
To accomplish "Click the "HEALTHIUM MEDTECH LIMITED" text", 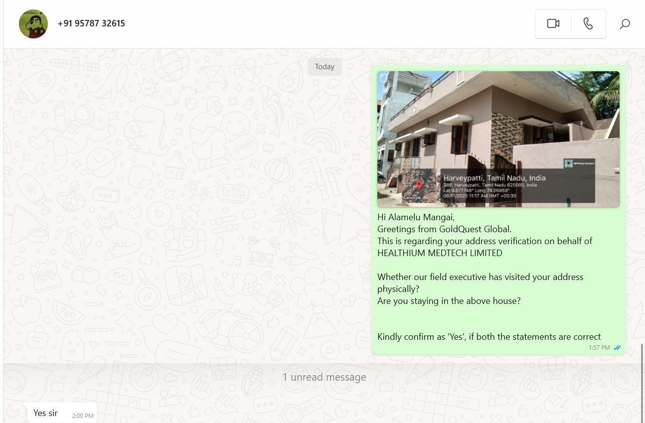I will pyautogui.click(x=440, y=253).
